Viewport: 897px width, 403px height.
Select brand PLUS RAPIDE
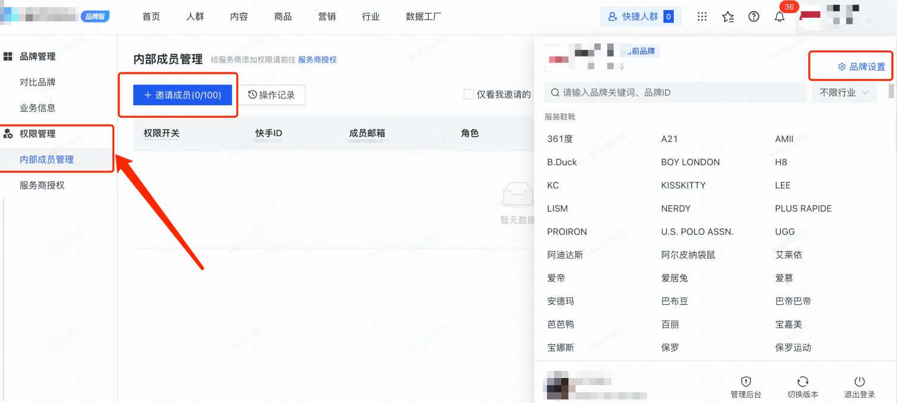804,209
